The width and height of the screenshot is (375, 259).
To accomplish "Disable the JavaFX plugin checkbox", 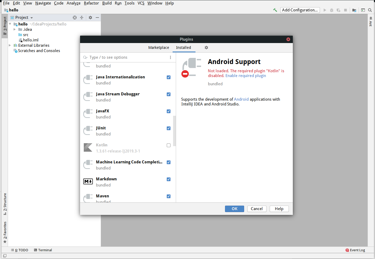I will tap(169, 111).
